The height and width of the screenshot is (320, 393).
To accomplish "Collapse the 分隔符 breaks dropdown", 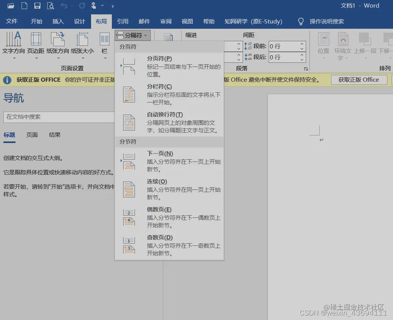I will pyautogui.click(x=133, y=35).
